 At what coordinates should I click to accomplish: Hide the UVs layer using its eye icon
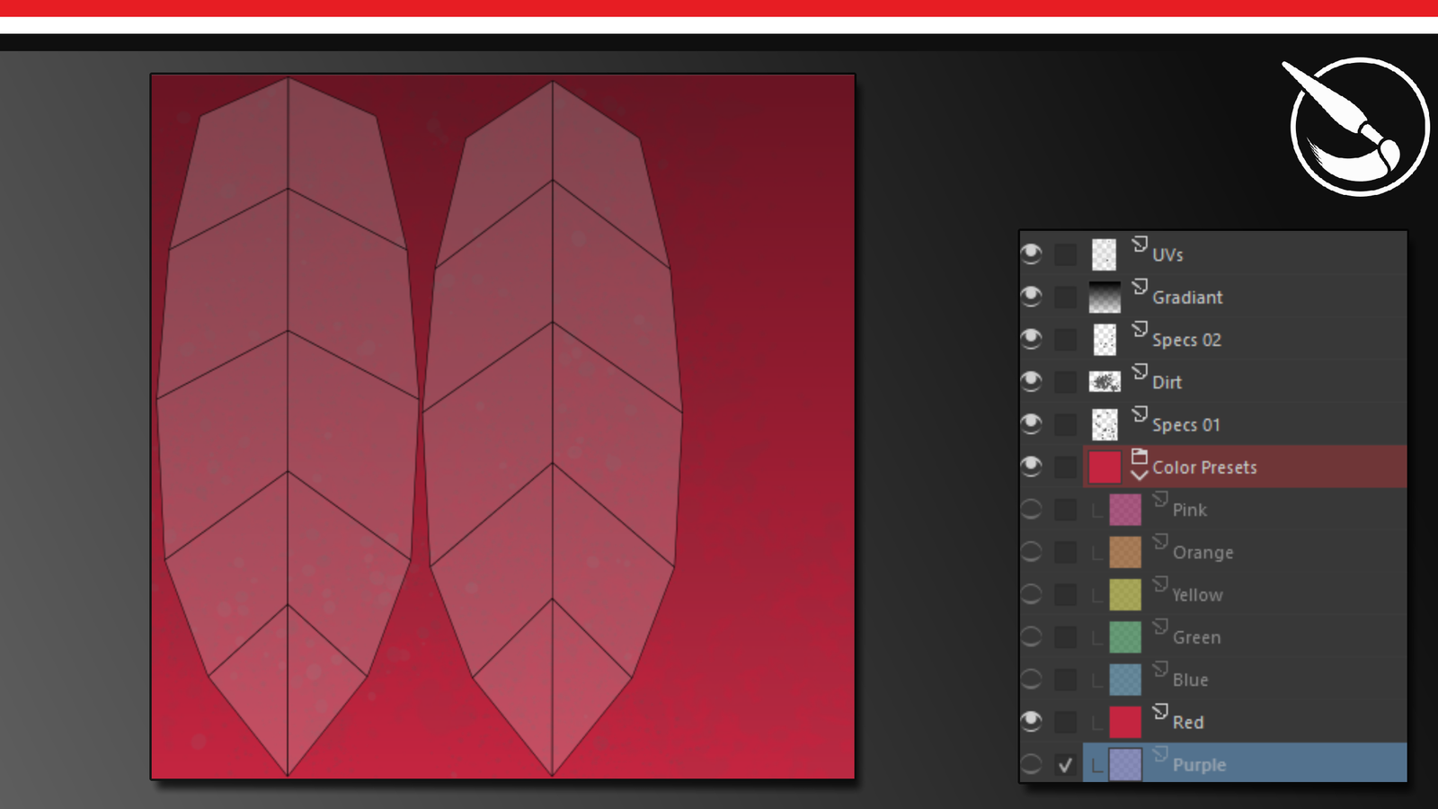1031,254
